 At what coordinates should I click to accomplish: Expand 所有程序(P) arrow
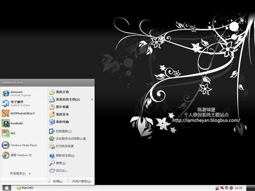point(30,173)
